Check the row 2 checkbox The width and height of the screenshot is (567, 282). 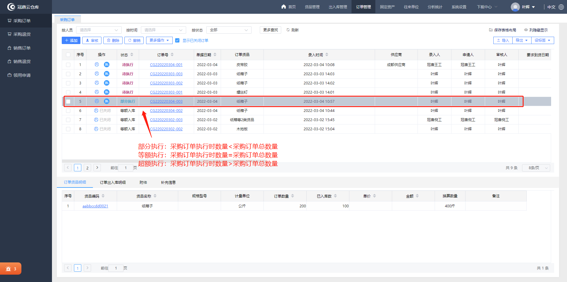click(68, 74)
